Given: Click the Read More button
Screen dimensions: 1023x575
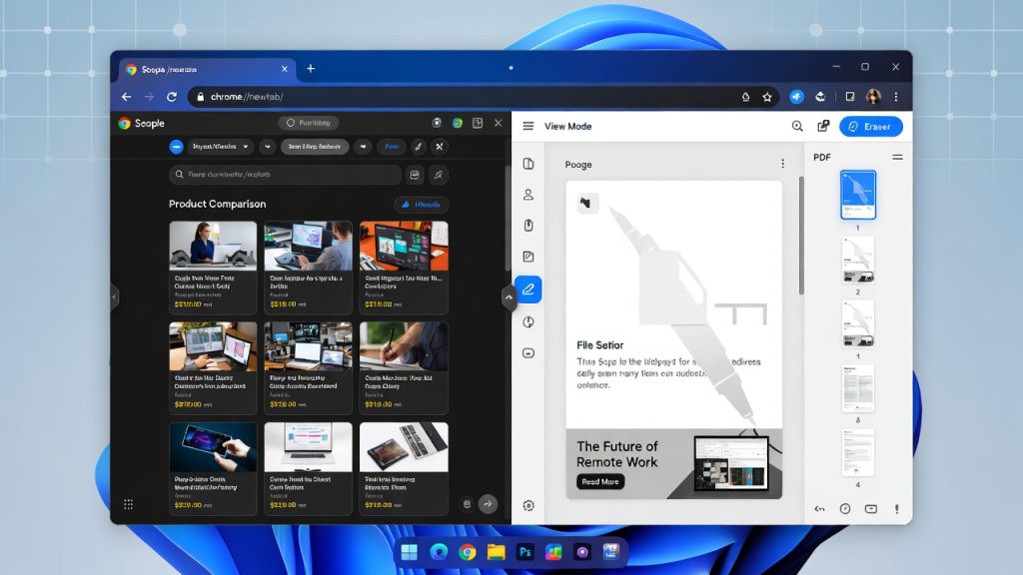Looking at the screenshot, I should 600,481.
